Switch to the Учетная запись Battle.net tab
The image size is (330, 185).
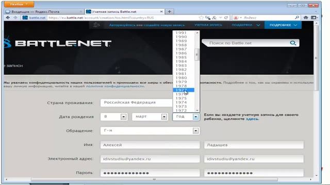(124, 11)
